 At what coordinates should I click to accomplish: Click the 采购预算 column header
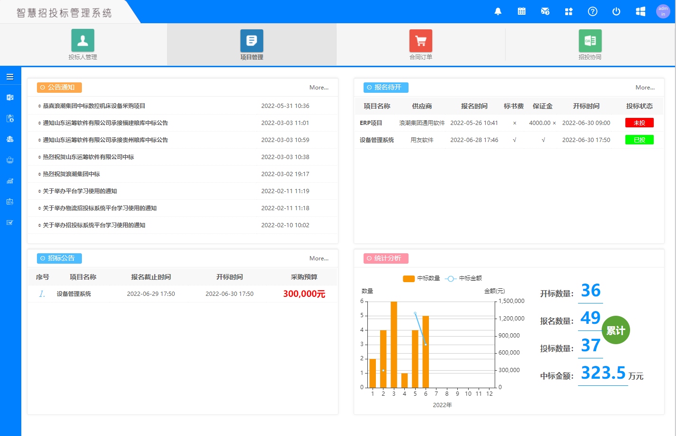pyautogui.click(x=304, y=277)
